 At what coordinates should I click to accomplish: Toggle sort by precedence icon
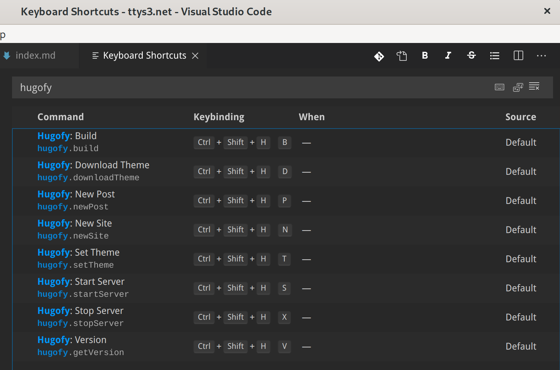click(518, 87)
